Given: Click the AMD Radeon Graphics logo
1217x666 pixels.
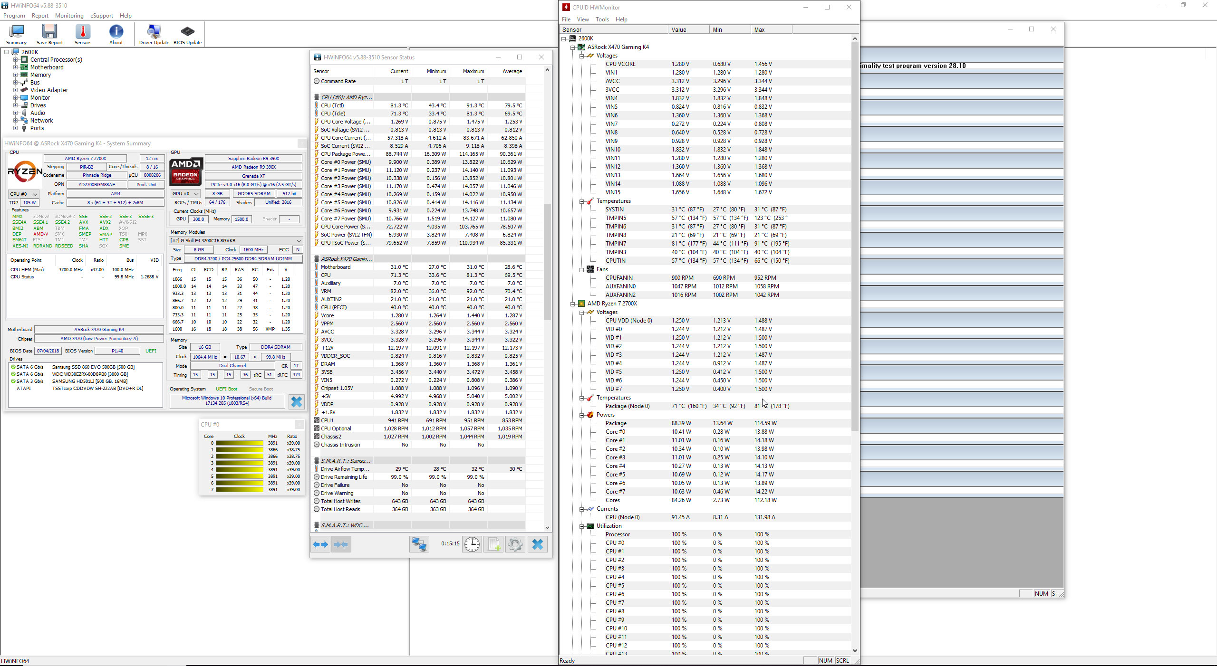Looking at the screenshot, I should click(186, 172).
